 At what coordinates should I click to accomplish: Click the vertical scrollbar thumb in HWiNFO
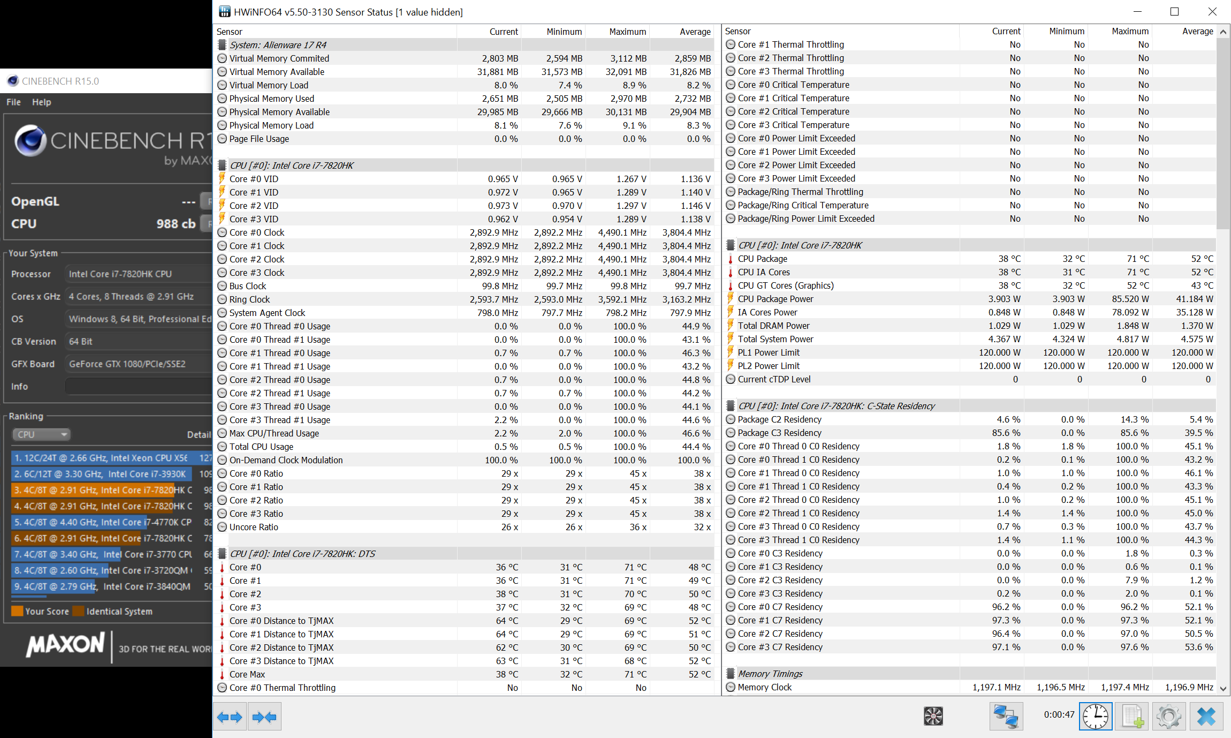pyautogui.click(x=1223, y=133)
